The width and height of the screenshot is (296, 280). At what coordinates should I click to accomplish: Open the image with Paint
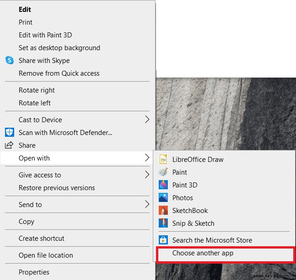coord(224,172)
